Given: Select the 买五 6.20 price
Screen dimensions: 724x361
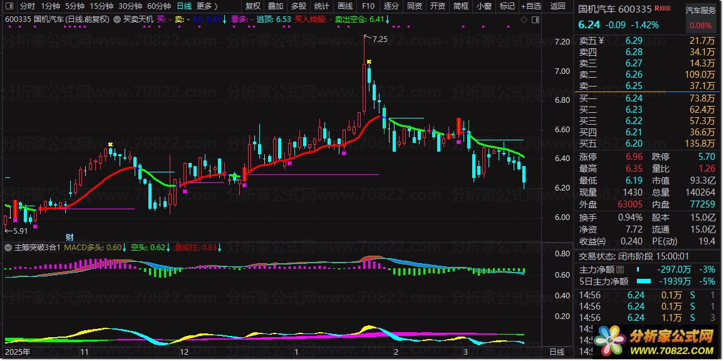Looking at the screenshot, I should pos(634,144).
